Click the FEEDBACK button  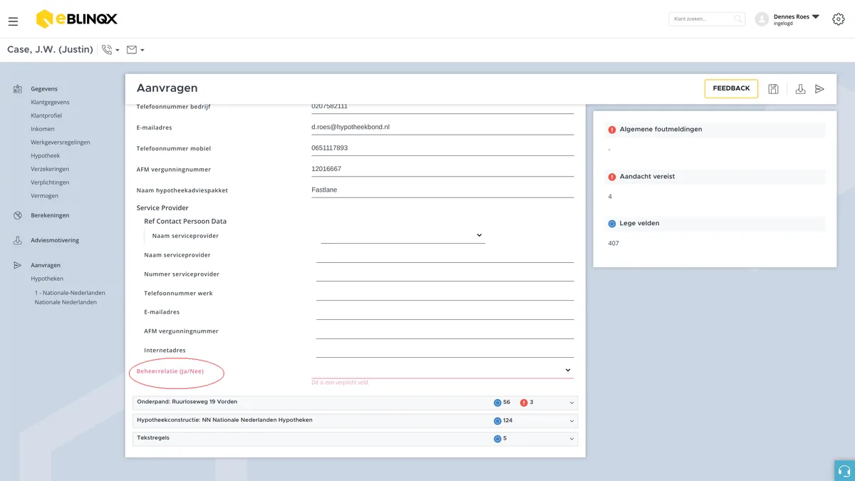[x=731, y=88]
